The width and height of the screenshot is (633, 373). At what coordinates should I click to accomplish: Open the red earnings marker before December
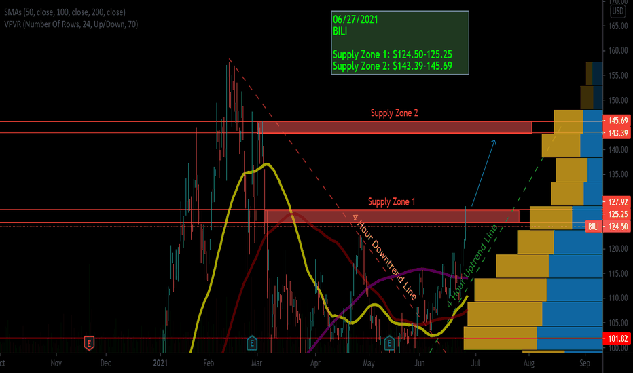89,343
